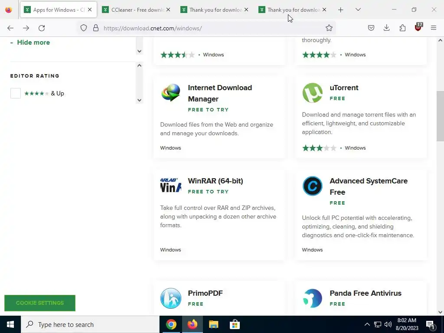Open the uBlock Origin extension icon
Viewport: 444px width, 333px height.
418,27
